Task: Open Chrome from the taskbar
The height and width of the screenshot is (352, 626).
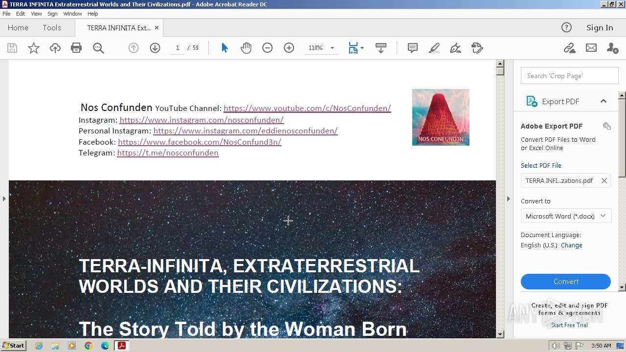Action: point(89,346)
